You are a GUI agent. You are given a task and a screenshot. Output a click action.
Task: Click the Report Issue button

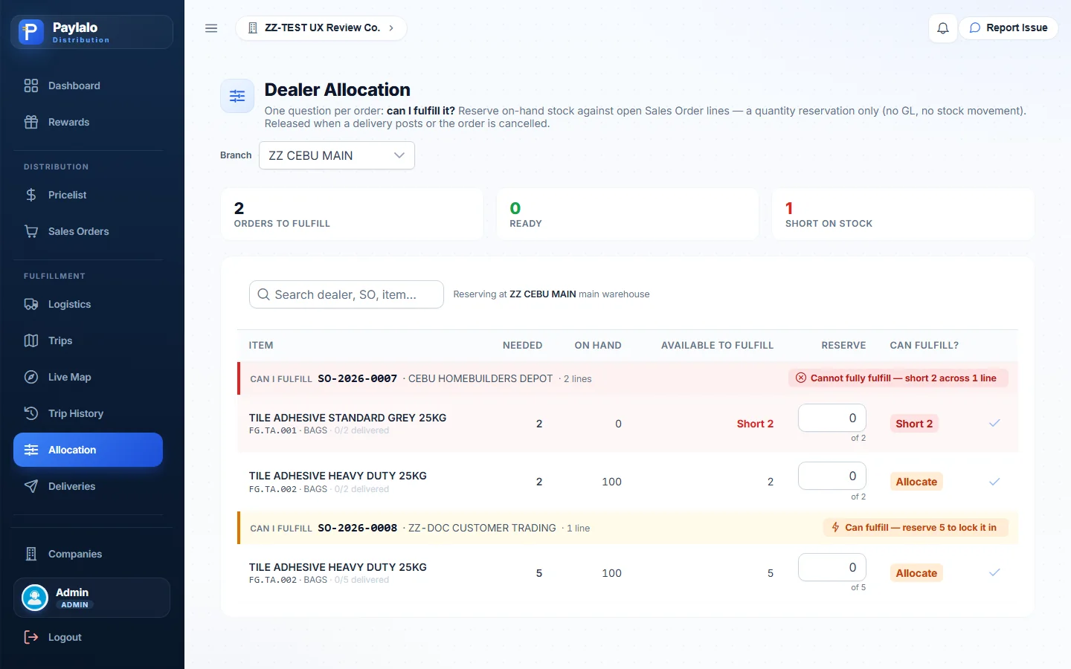coord(1009,28)
